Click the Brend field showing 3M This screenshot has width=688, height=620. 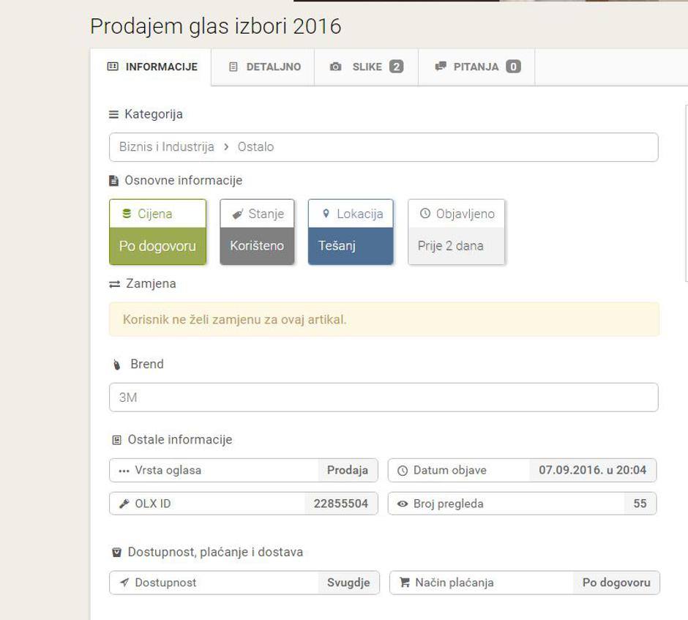click(x=383, y=397)
